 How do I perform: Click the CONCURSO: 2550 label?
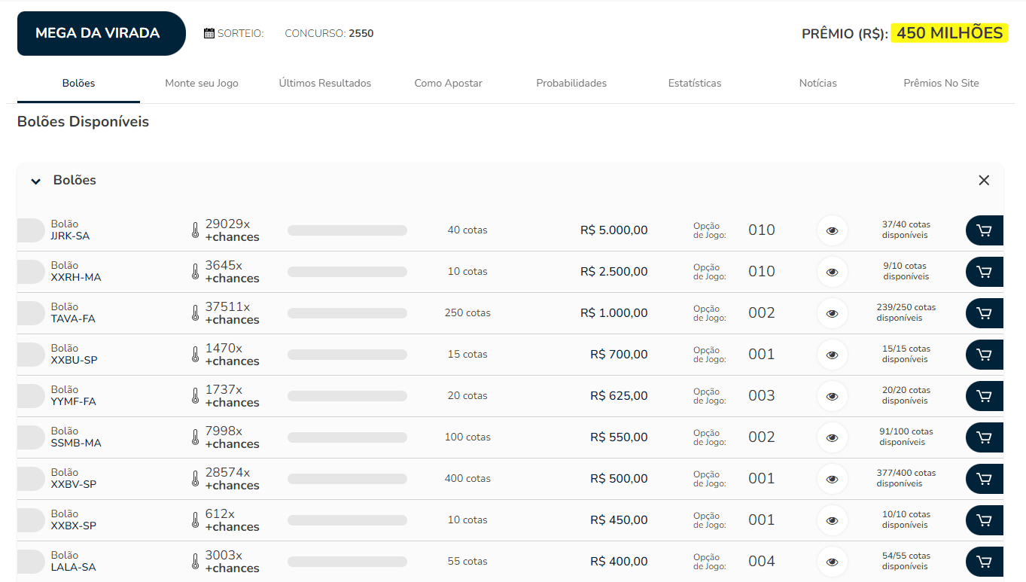[329, 33]
